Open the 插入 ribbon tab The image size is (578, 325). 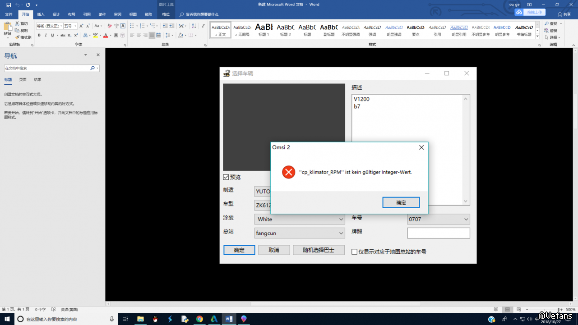(41, 14)
